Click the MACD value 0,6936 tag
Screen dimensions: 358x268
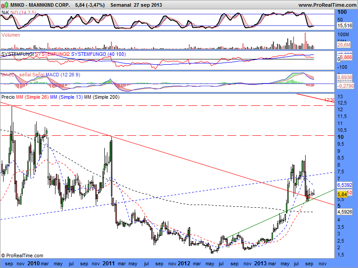[345, 77]
